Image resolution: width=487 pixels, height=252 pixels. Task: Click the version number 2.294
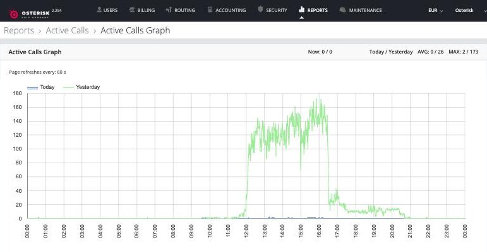56,11
